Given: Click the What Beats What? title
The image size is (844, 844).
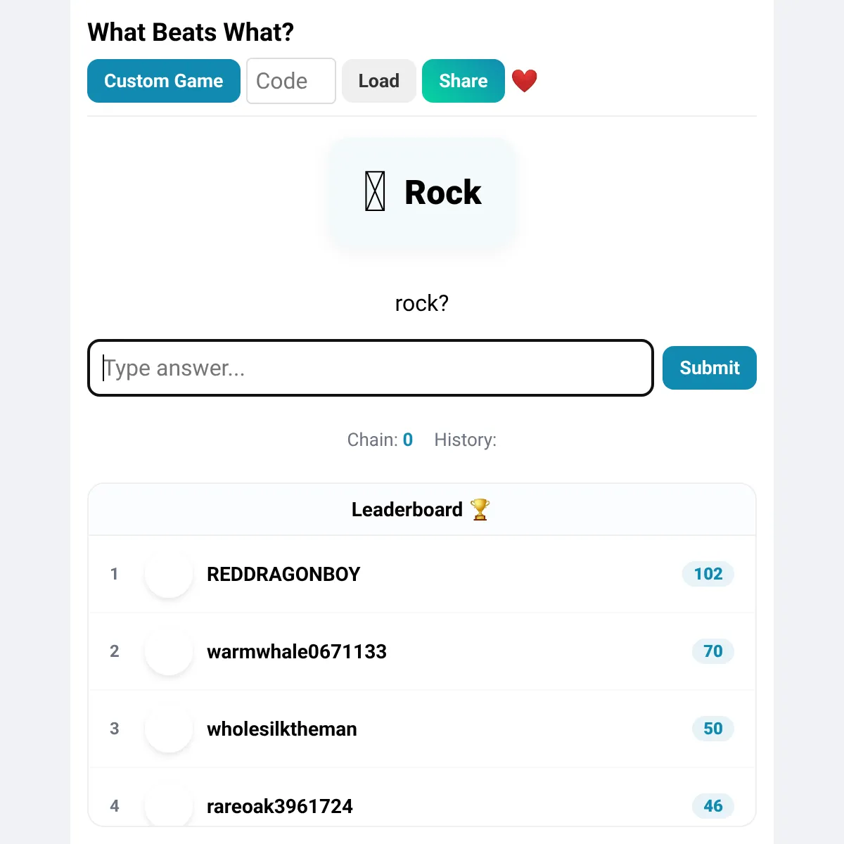Looking at the screenshot, I should 191,32.
